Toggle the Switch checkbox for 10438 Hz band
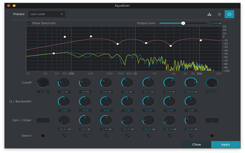 click(191, 136)
